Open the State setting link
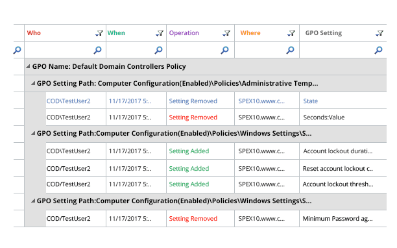Viewport: 397px width, 248px height. (x=311, y=101)
